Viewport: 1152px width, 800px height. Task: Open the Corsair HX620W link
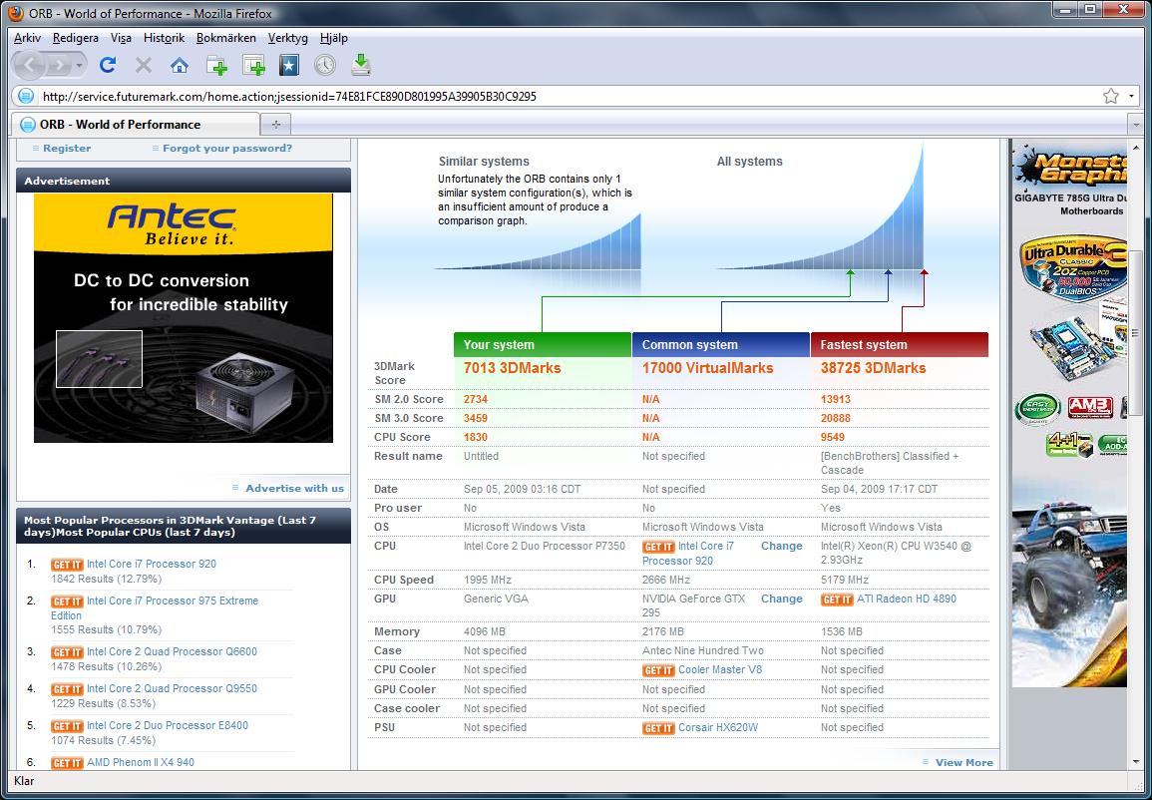coord(718,728)
